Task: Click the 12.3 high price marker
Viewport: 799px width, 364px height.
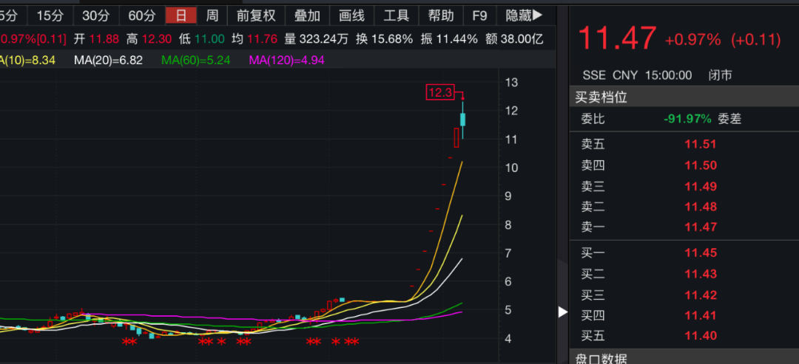Action: 440,92
